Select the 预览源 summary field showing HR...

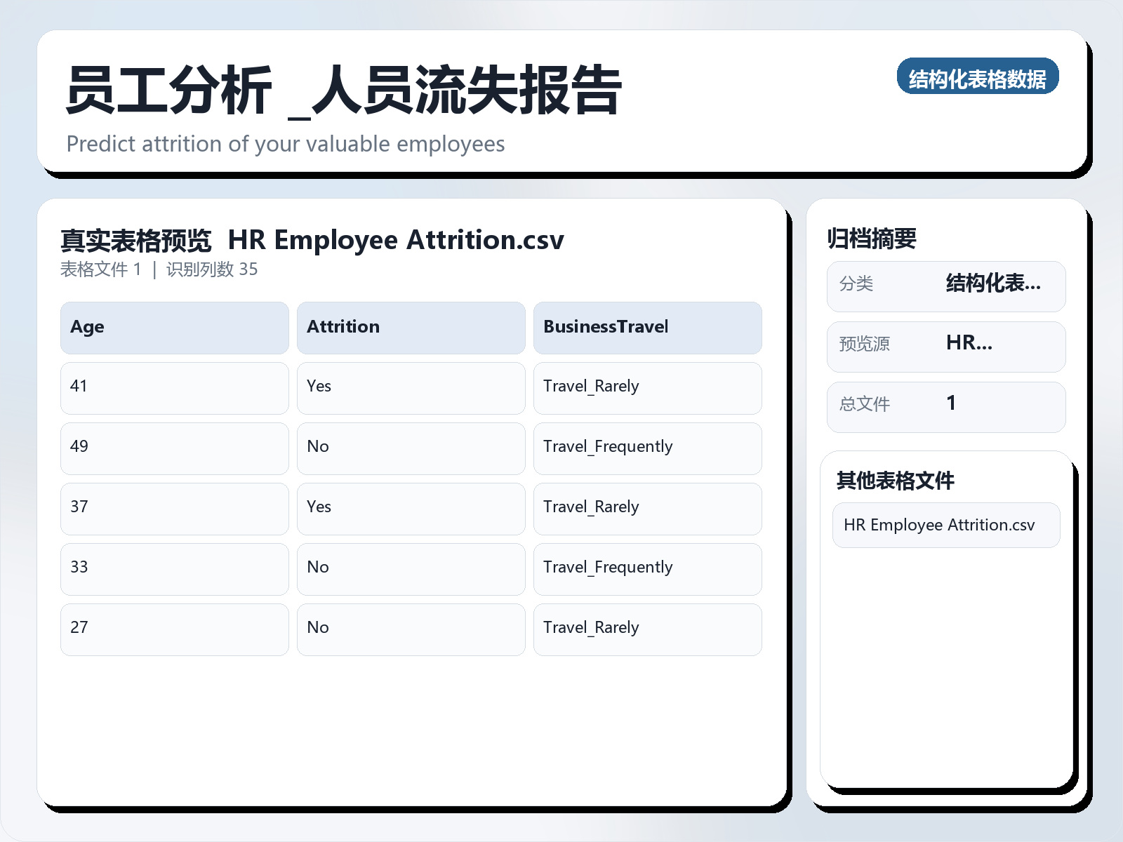pos(945,345)
